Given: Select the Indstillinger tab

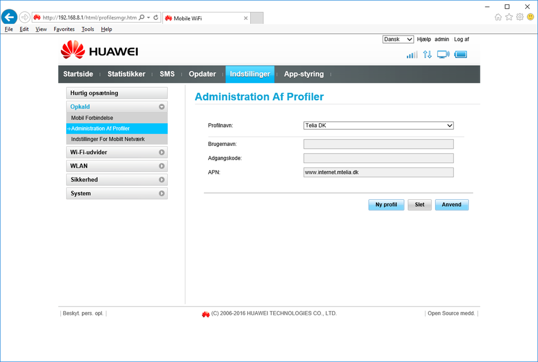Looking at the screenshot, I should (250, 74).
